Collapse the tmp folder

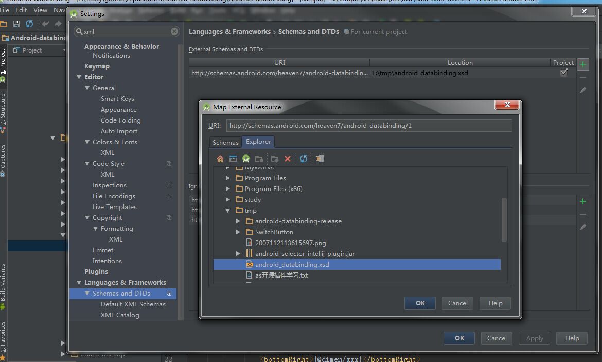pos(227,210)
